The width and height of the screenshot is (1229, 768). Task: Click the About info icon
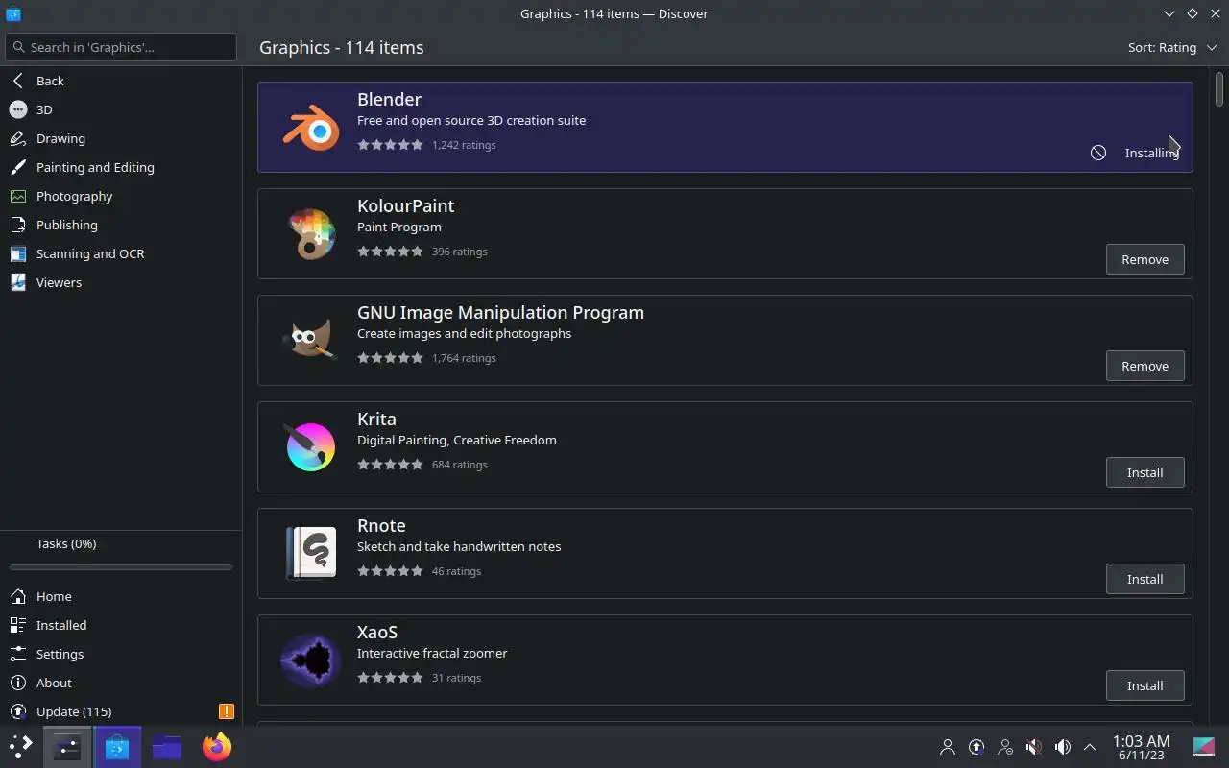(x=17, y=683)
